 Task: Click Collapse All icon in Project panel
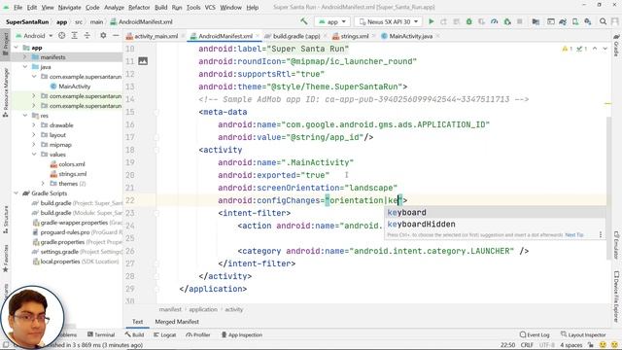(x=86, y=36)
